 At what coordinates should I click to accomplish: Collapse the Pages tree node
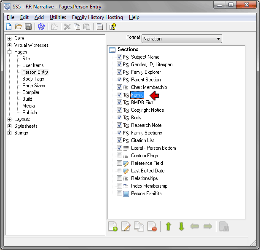(x=9, y=52)
